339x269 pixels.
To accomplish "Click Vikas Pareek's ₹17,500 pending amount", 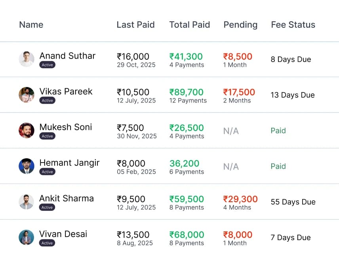I will tap(239, 92).
